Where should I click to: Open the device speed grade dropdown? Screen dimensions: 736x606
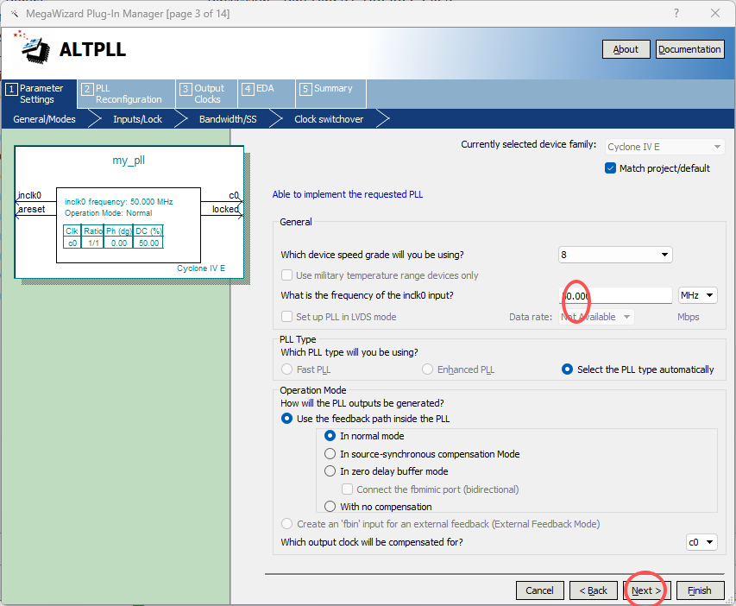(615, 255)
